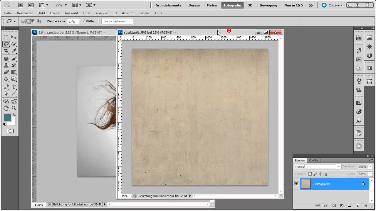This screenshot has width=376, height=211.
Task: Select the Line tool
Action: pos(14,94)
